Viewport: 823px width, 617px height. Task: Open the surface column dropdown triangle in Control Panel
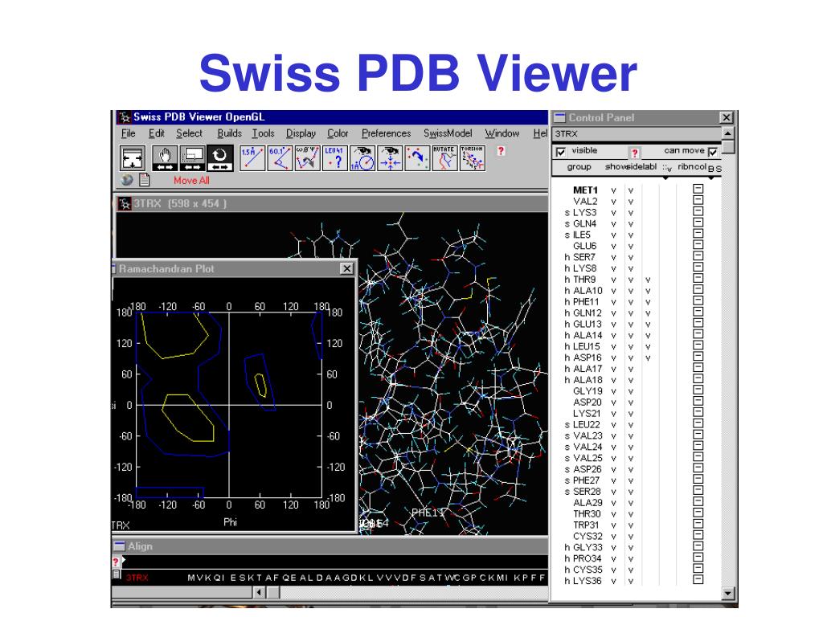[x=665, y=178]
